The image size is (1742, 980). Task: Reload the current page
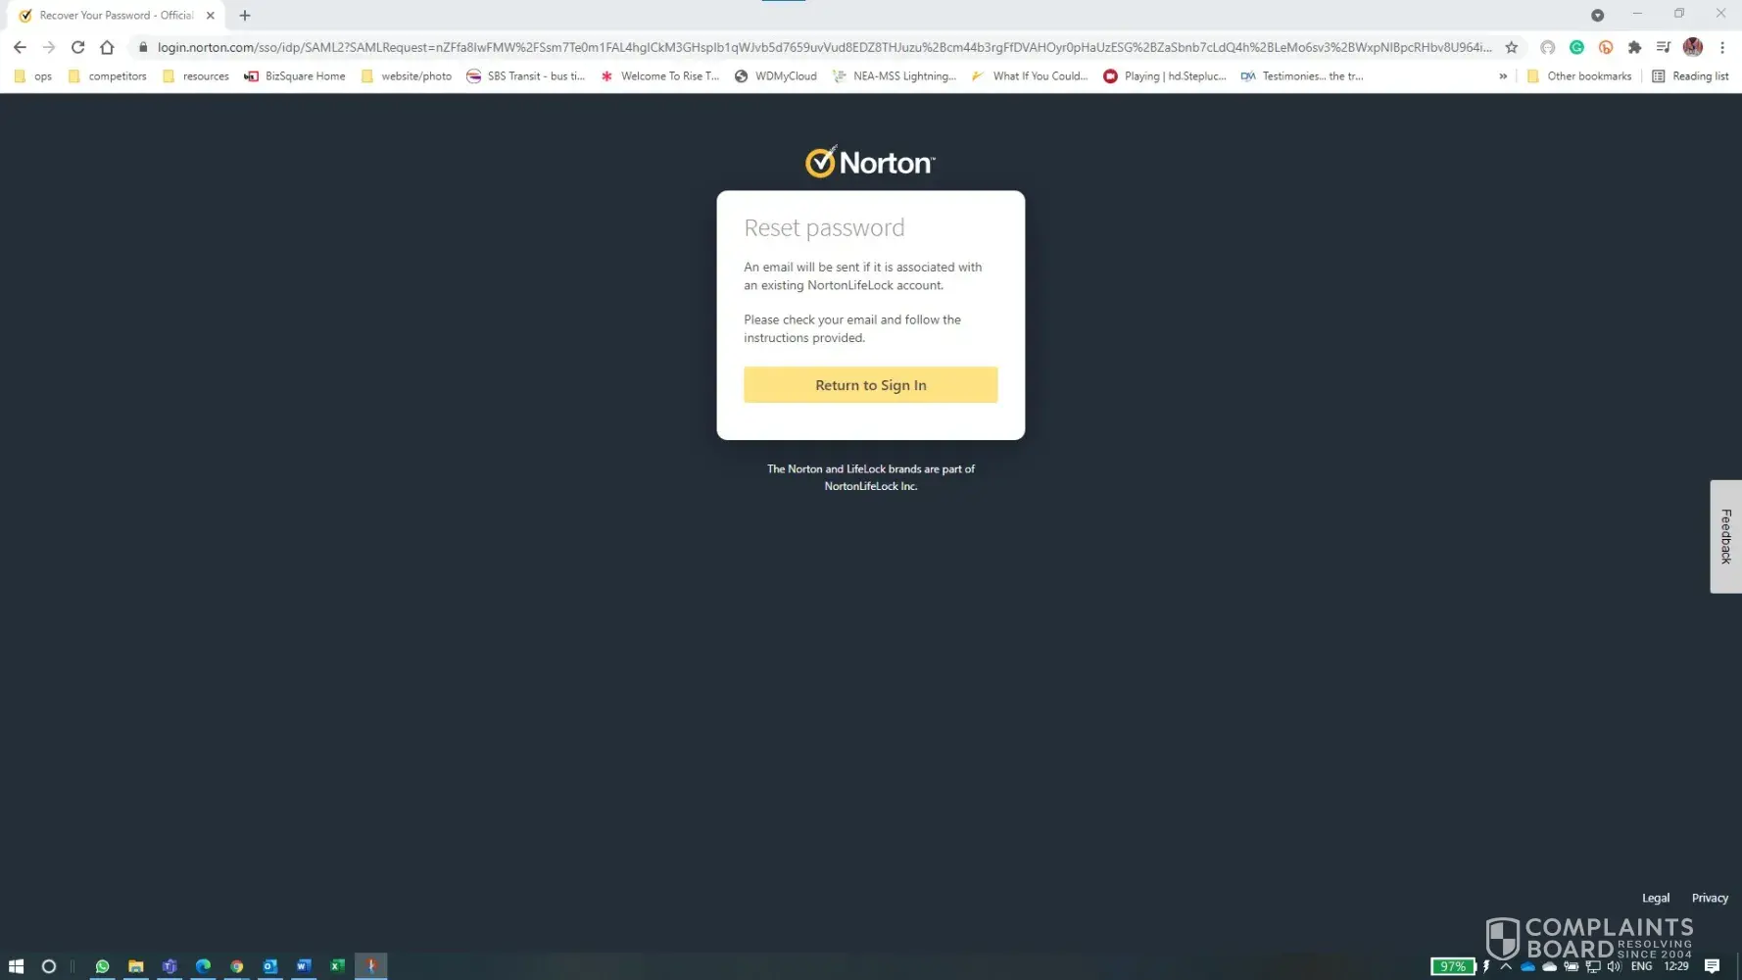pyautogui.click(x=78, y=47)
